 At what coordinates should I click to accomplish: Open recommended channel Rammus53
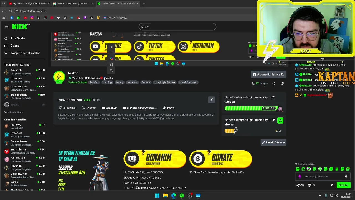pyautogui.click(x=24, y=159)
